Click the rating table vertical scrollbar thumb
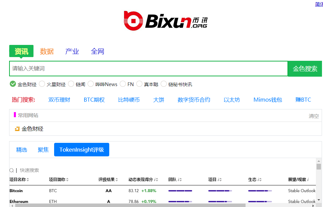323x207 pixels. 319,166
